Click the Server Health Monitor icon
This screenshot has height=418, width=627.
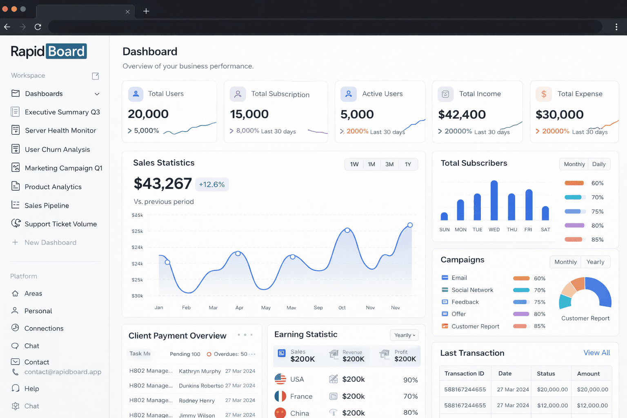[x=16, y=130]
